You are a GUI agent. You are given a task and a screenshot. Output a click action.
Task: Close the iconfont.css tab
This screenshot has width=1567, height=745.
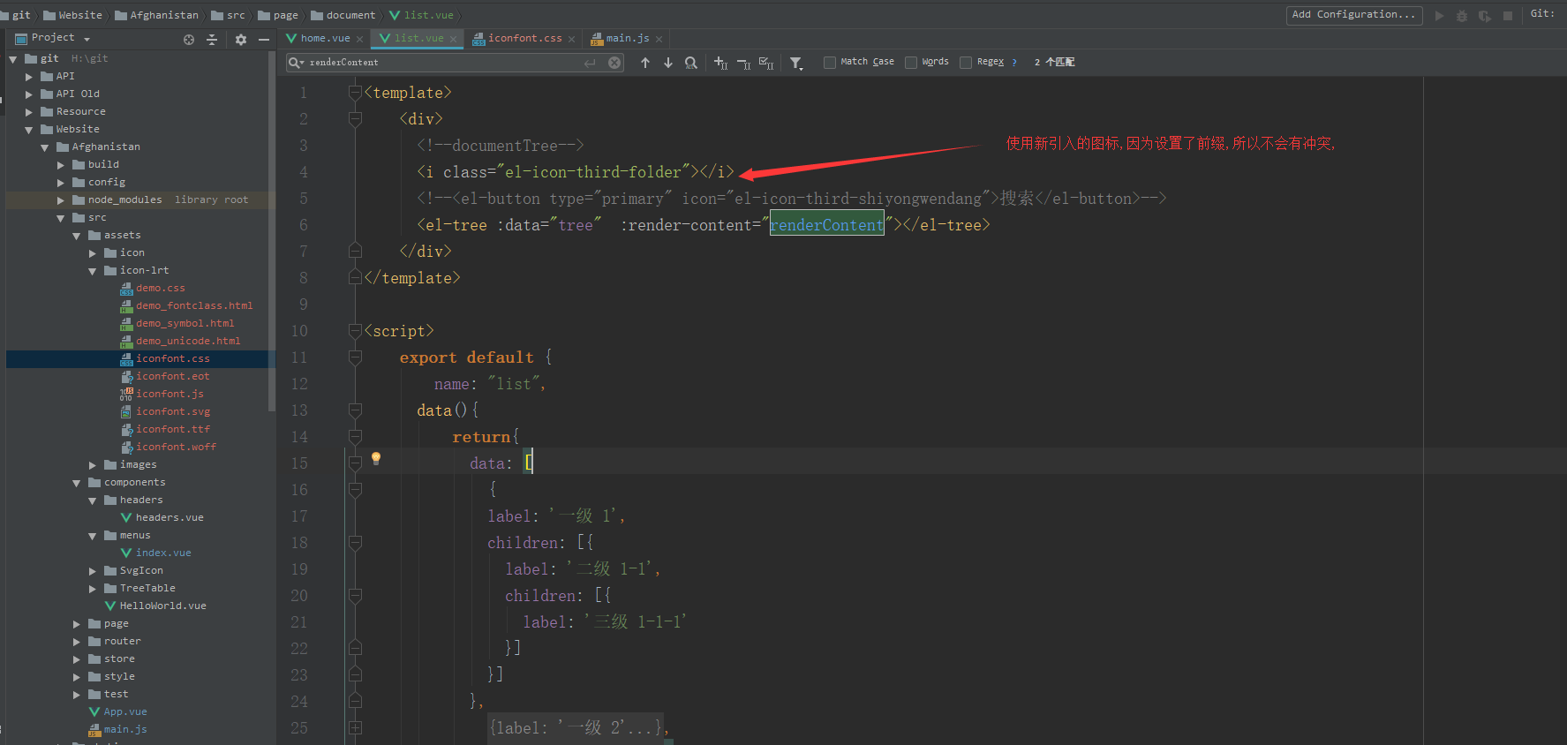tap(571, 40)
